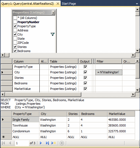The width and height of the screenshot is (140, 148).
Task: Go to the next record in navigator
Action: [x=41, y=143]
